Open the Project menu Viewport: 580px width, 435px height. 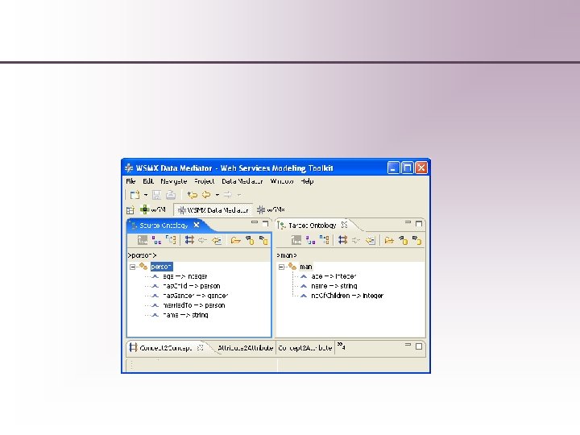pos(204,181)
